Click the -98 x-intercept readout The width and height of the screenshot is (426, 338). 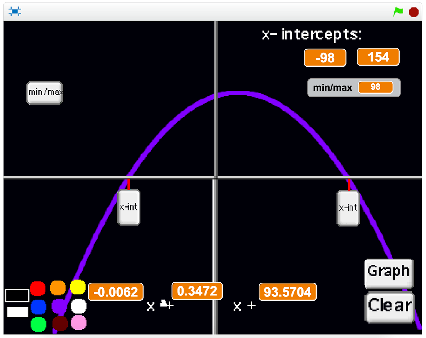pyautogui.click(x=325, y=57)
